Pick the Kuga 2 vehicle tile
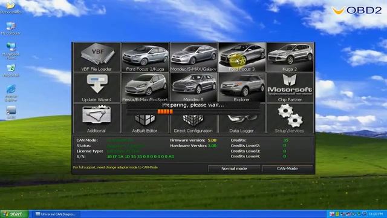The width and height of the screenshot is (387, 218). coord(290,58)
